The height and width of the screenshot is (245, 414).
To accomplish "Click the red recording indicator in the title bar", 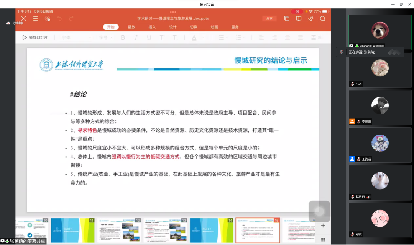I will [x=297, y=11].
